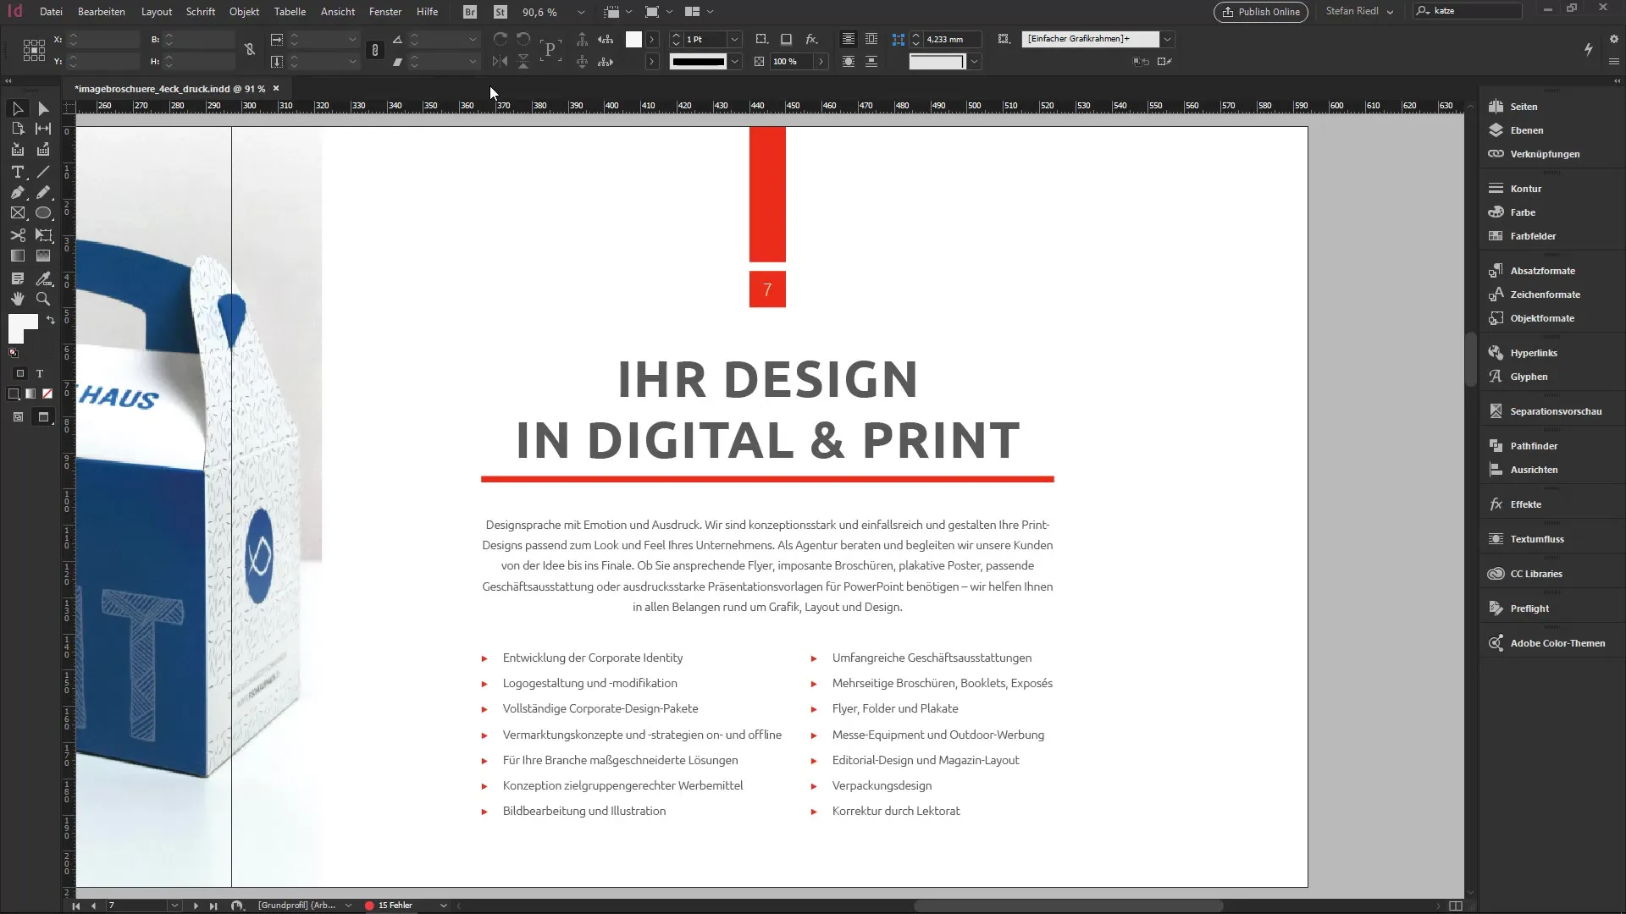Toggle constrain width and height proportions
Viewport: 1626px width, 914px height.
[x=250, y=50]
